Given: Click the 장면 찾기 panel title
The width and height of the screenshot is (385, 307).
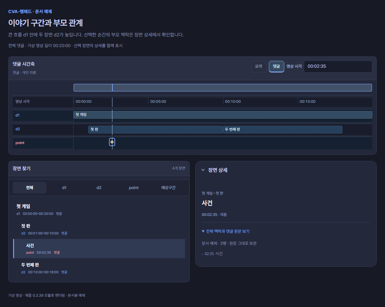Looking at the screenshot, I should 22,168.
